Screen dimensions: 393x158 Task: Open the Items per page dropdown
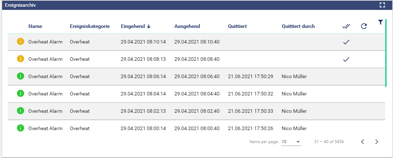(291, 142)
